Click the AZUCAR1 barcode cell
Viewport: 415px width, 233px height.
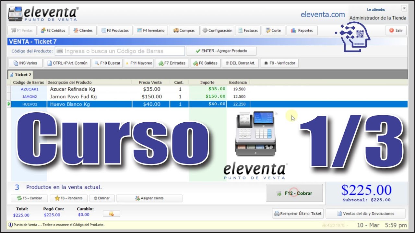(x=30, y=89)
